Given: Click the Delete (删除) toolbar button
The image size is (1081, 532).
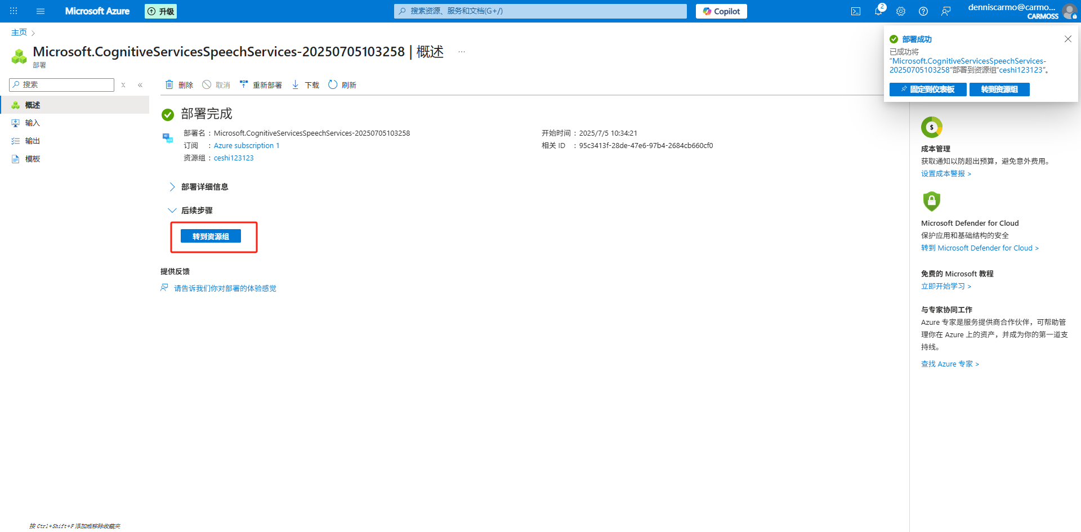Looking at the screenshot, I should 179,85.
